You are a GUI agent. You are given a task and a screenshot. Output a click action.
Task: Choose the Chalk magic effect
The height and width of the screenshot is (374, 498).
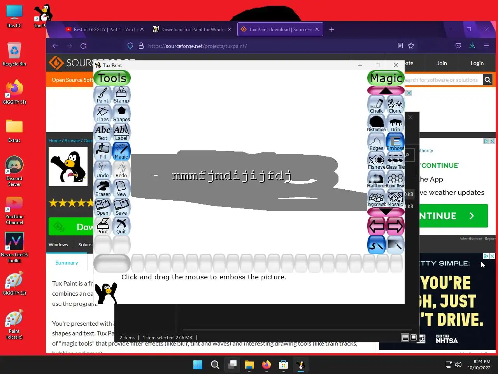click(377, 105)
